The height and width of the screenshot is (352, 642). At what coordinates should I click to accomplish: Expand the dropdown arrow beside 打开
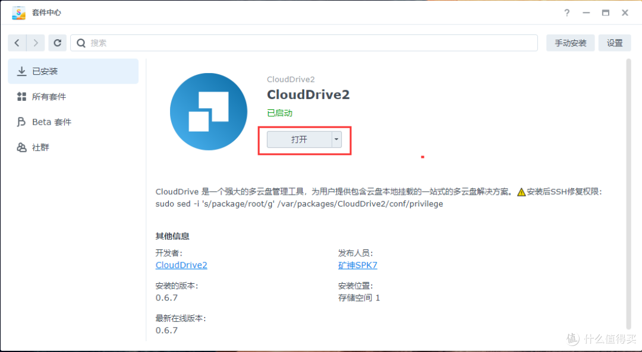pyautogui.click(x=336, y=139)
